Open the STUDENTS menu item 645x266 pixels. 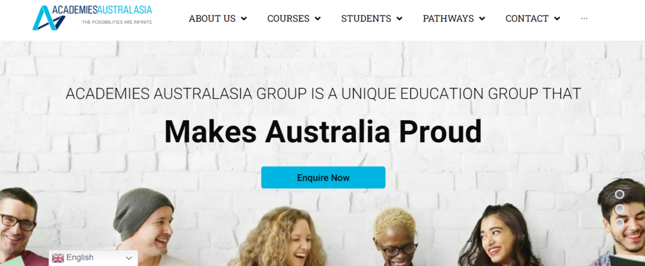pyautogui.click(x=366, y=18)
